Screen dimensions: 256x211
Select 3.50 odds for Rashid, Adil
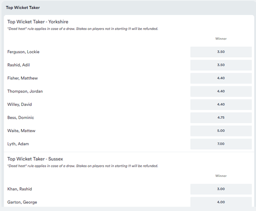[x=221, y=65]
